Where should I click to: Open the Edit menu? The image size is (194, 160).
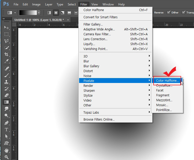tap(25, 4)
